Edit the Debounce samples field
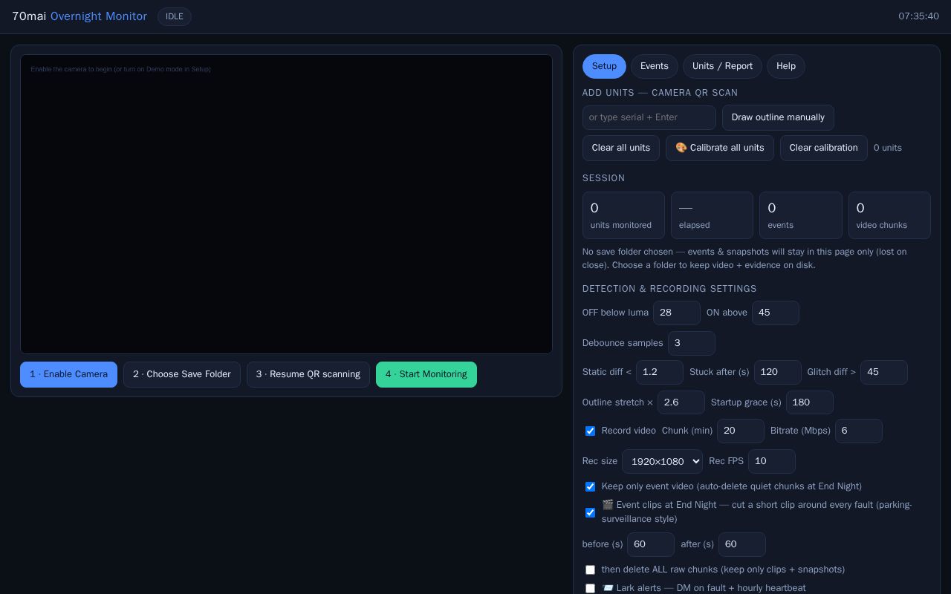 pyautogui.click(x=692, y=343)
